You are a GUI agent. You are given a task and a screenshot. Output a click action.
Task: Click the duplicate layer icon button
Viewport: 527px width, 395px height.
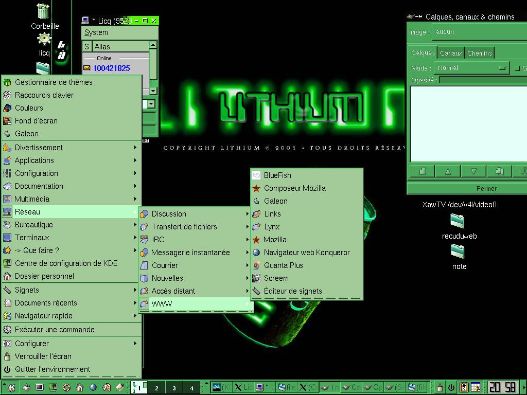coord(499,171)
